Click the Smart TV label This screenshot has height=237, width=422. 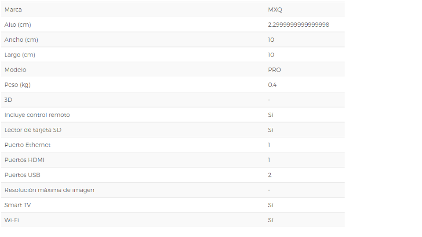(18, 205)
